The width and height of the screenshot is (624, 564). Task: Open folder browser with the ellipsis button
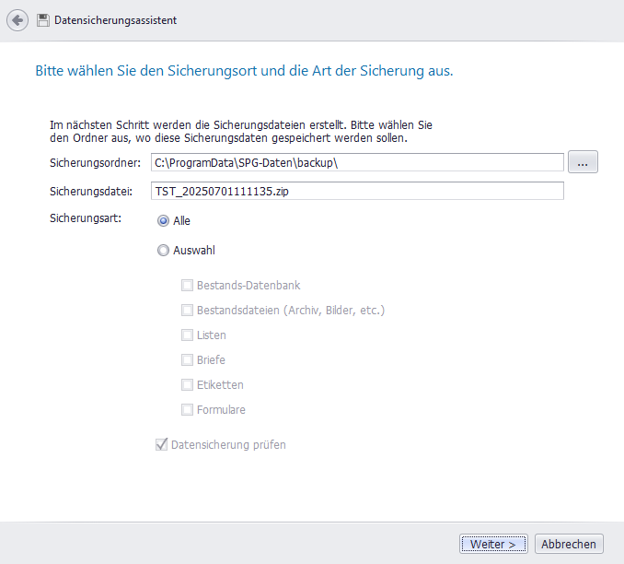583,162
